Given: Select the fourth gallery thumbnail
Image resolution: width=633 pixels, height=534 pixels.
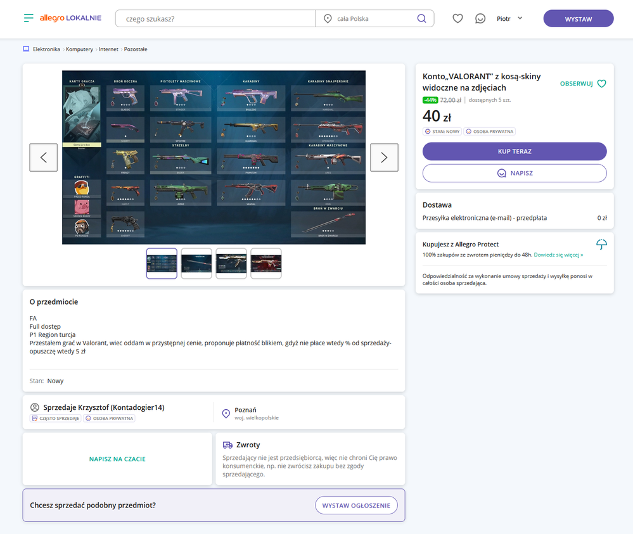Looking at the screenshot, I should (266, 264).
